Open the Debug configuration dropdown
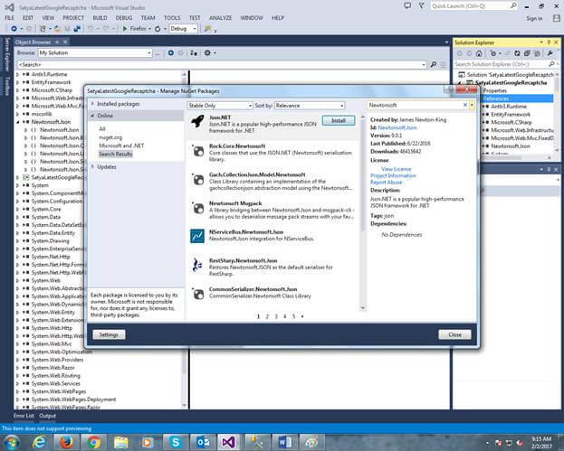The height and width of the screenshot is (451, 564). tap(183, 28)
